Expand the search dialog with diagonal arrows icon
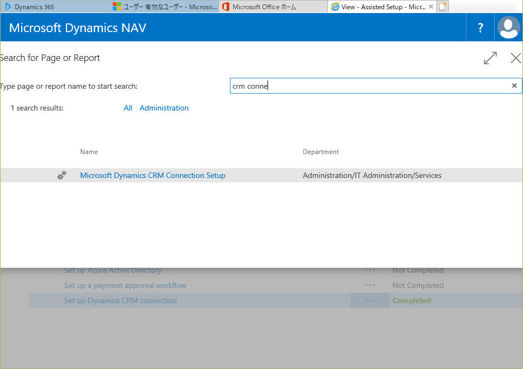This screenshot has height=369, width=523. coord(490,58)
